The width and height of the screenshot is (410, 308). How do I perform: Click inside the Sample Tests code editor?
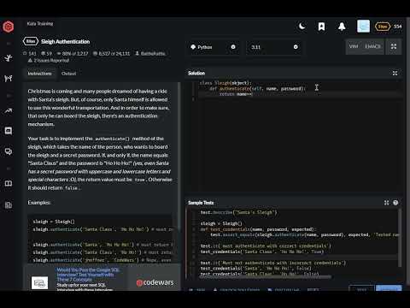[x=293, y=242]
